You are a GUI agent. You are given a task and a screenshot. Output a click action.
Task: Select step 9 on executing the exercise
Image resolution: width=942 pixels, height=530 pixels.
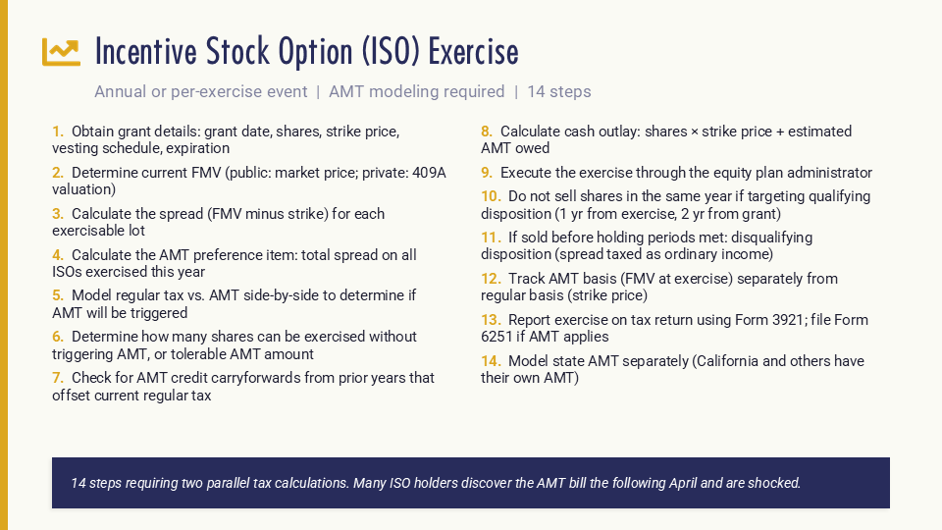tap(676, 173)
